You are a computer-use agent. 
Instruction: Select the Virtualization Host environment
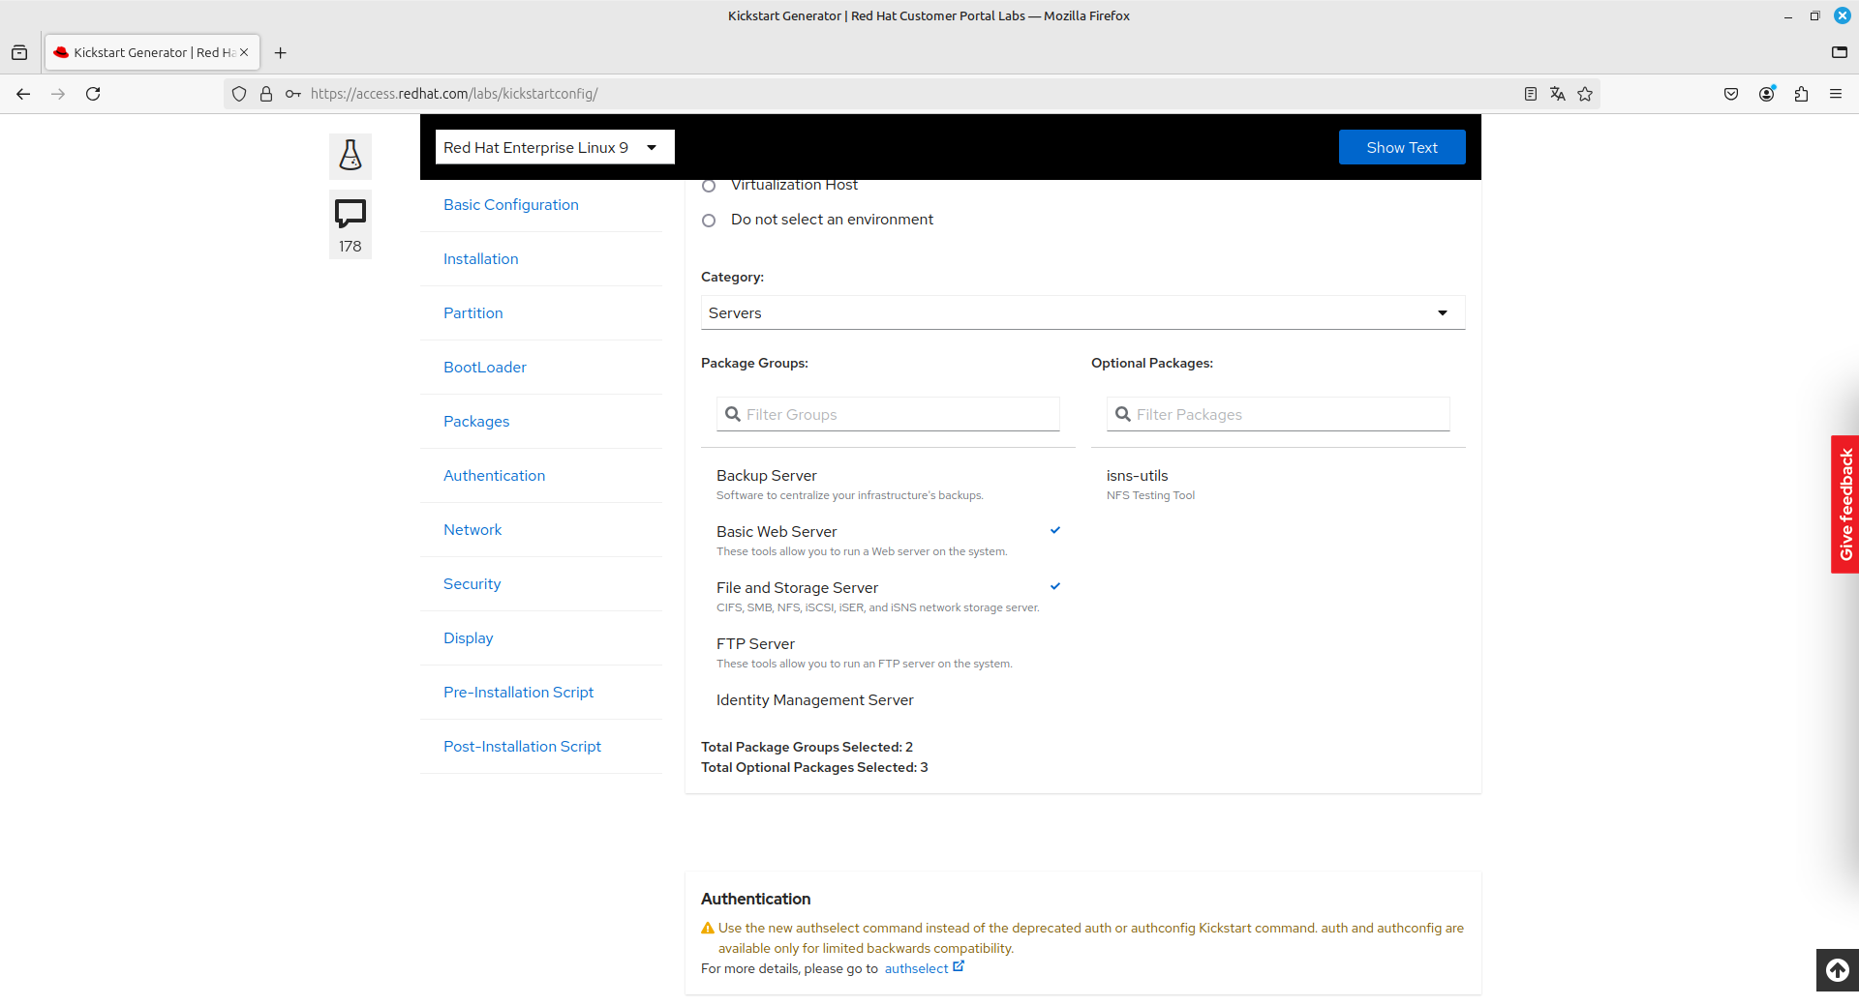[x=709, y=186]
